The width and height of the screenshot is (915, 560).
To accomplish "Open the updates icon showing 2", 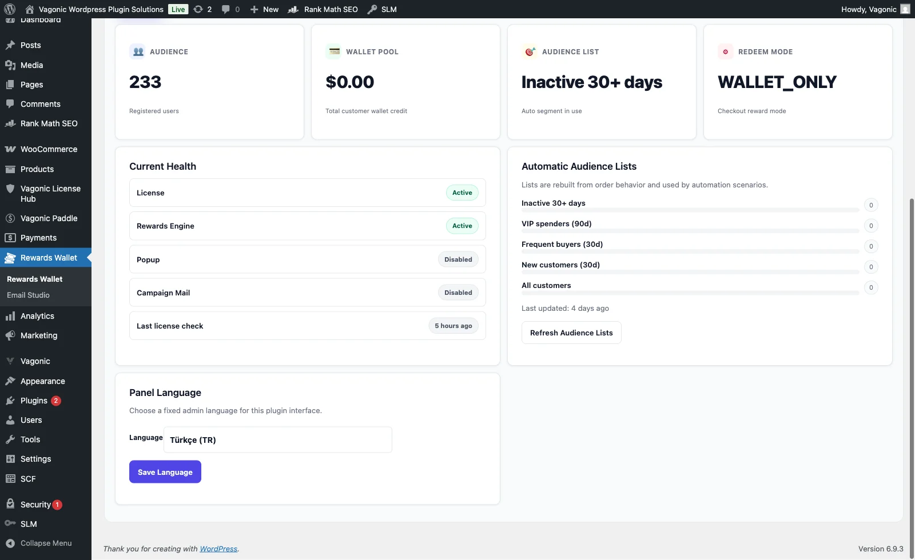I will point(198,9).
